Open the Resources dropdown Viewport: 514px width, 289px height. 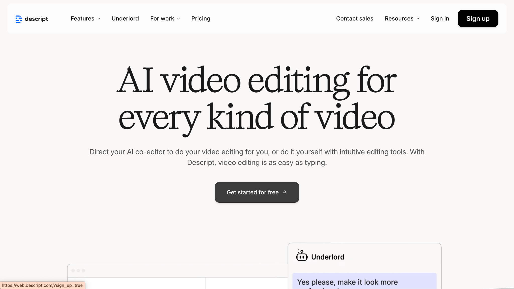(402, 19)
